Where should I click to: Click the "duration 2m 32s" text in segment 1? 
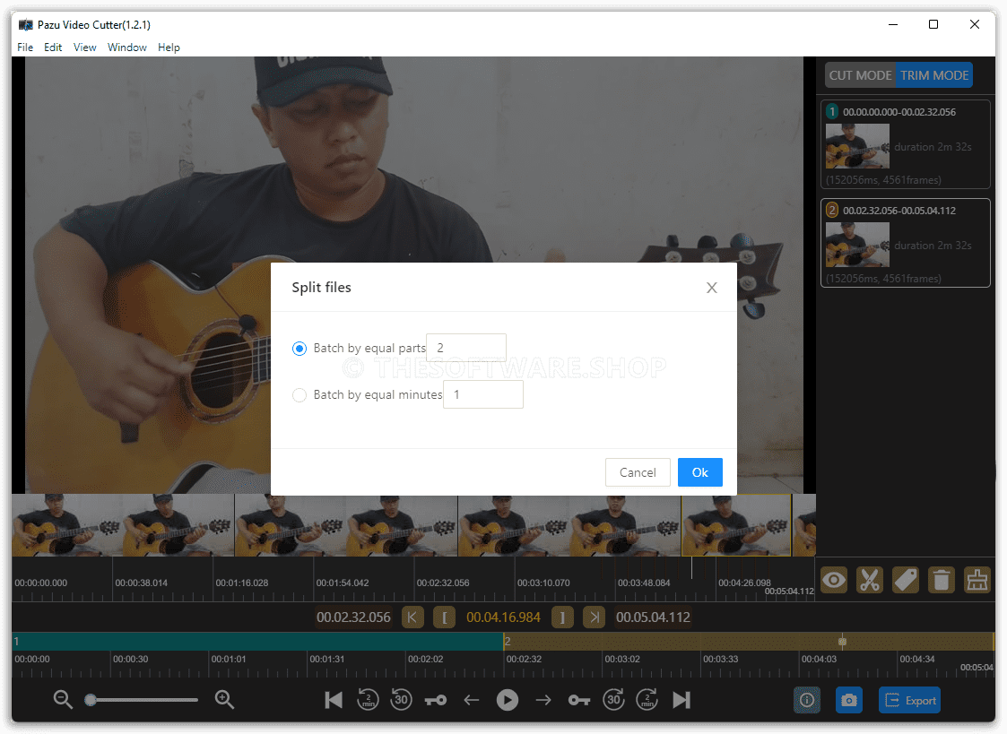click(x=933, y=147)
